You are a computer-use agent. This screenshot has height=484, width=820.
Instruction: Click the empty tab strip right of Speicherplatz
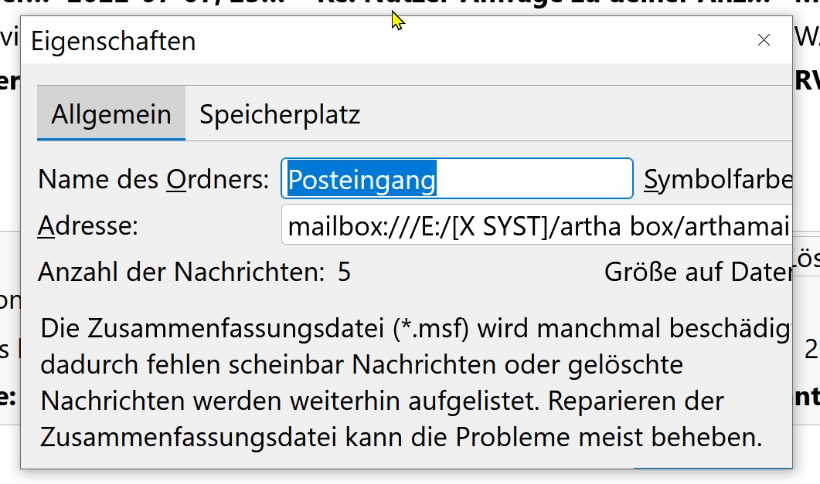coord(580,114)
